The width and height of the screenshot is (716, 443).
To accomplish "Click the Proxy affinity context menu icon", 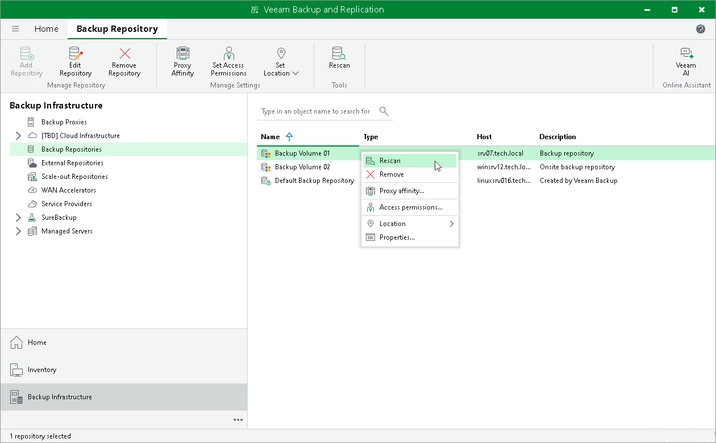I will (371, 191).
